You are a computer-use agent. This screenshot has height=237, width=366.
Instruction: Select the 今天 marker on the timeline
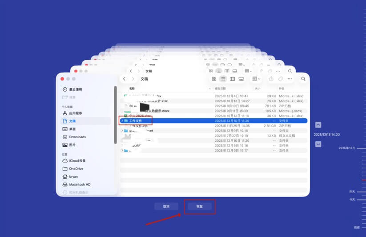click(x=352, y=199)
